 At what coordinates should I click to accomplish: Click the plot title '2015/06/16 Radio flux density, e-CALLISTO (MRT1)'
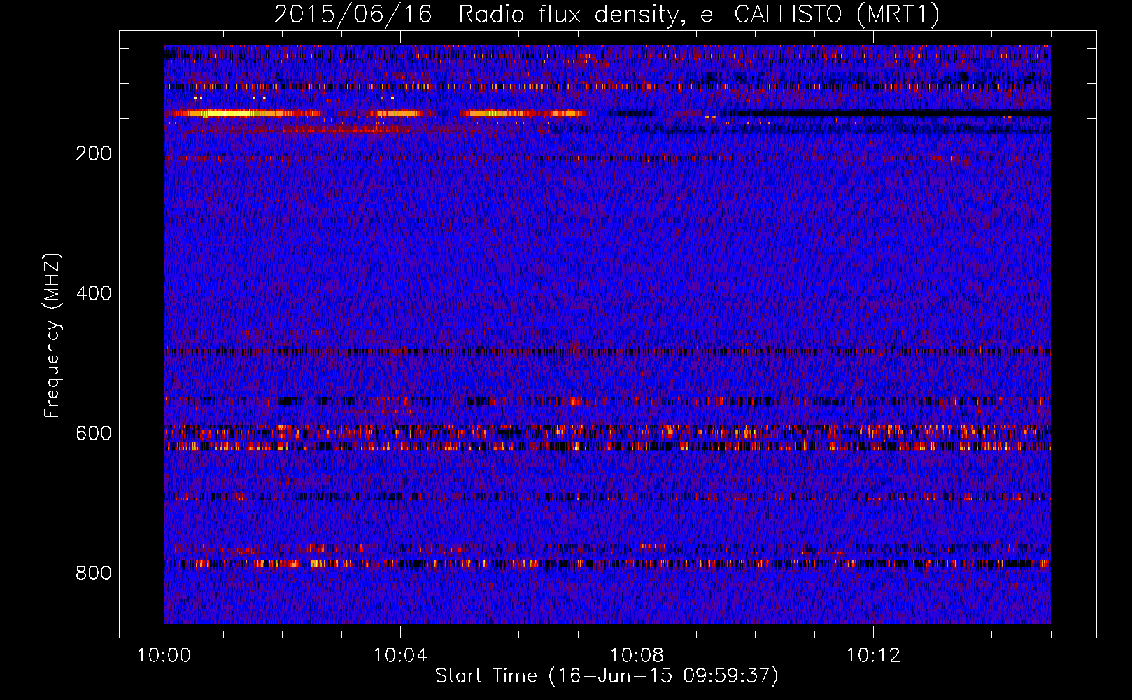click(x=607, y=15)
